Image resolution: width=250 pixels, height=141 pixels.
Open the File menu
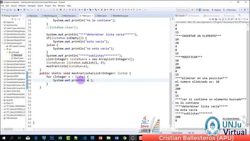2,5
